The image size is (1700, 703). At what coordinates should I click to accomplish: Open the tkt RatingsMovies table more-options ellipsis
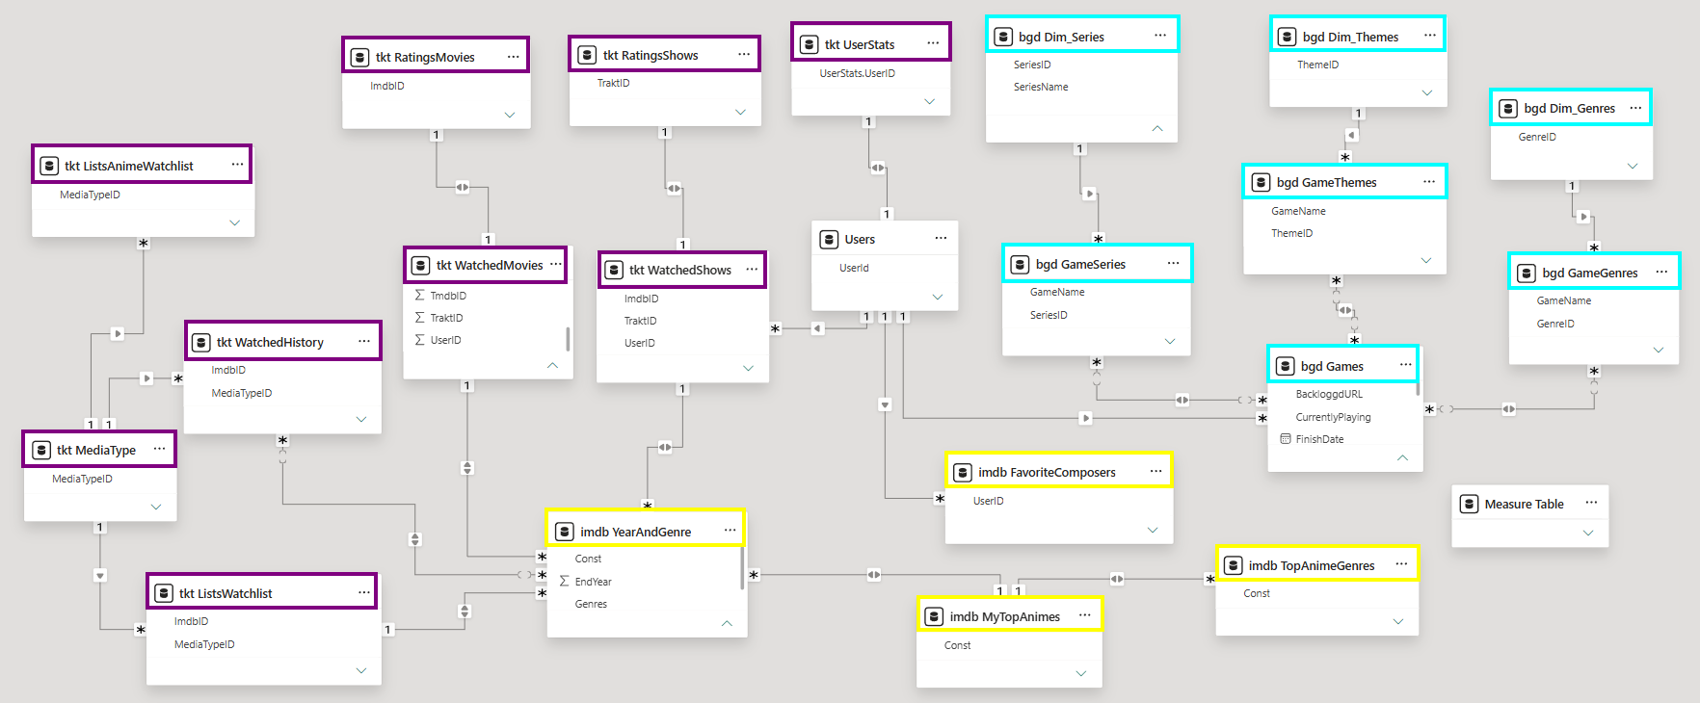(x=514, y=57)
